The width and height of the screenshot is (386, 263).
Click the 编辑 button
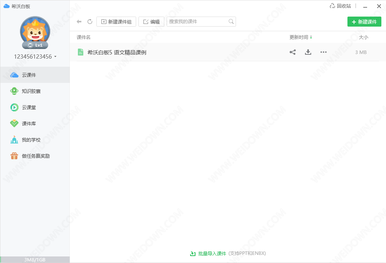[151, 22]
